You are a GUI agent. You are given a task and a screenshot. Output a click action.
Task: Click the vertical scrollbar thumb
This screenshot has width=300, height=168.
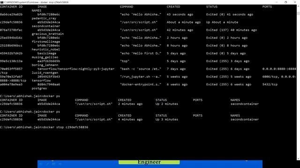(x=298, y=14)
